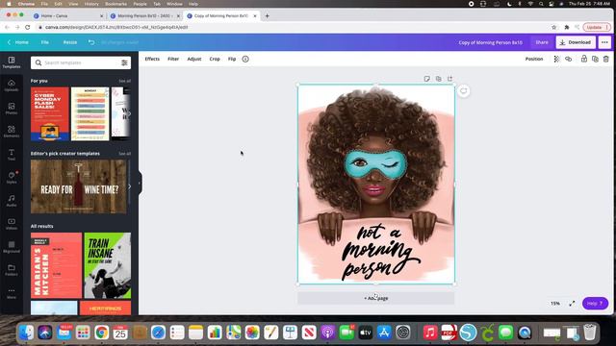This screenshot has width=616, height=346.
Task: Click the comment bubble beside canvas
Action: tap(464, 91)
